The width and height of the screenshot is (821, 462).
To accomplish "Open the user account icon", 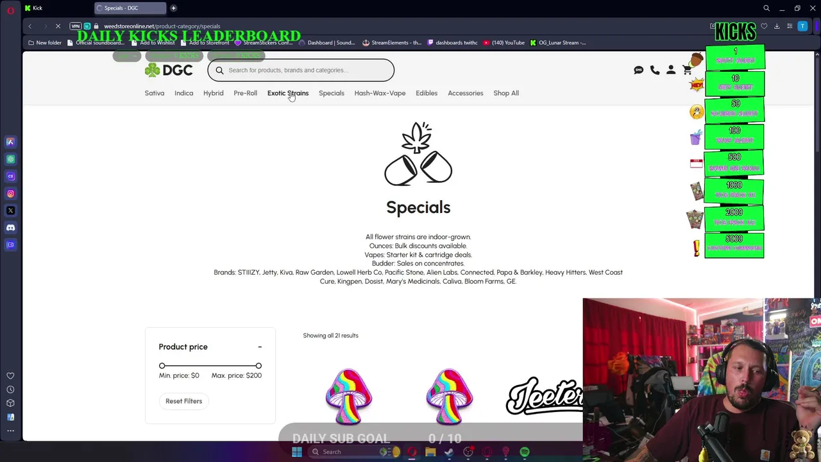I will pos(671,70).
